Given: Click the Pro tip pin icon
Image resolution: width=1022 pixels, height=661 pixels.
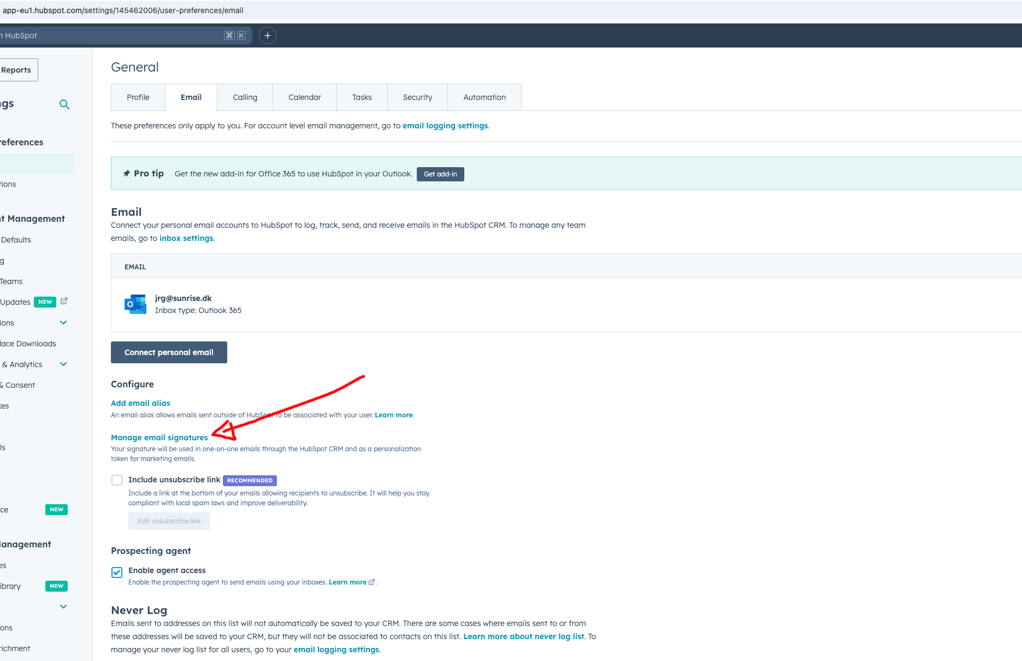Looking at the screenshot, I should 126,174.
